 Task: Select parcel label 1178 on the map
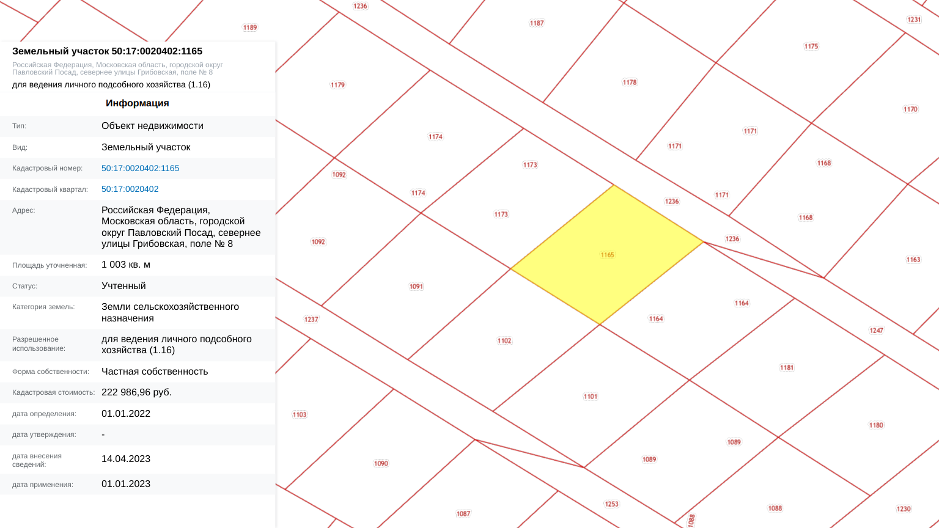630,82
